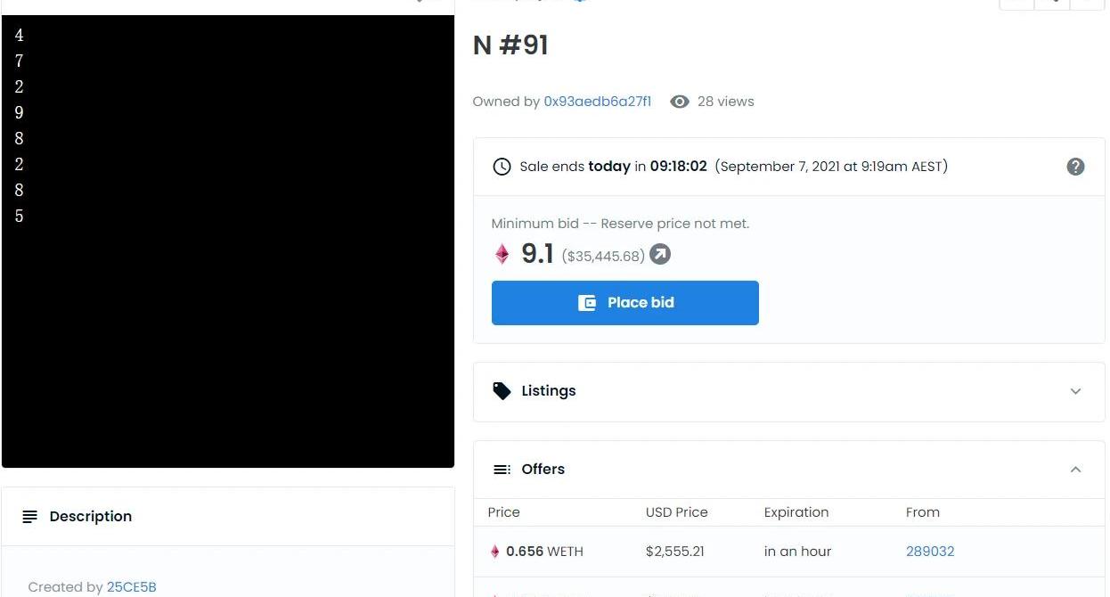Click the tag icon beside Listings
The width and height of the screenshot is (1110, 597).
coord(502,391)
